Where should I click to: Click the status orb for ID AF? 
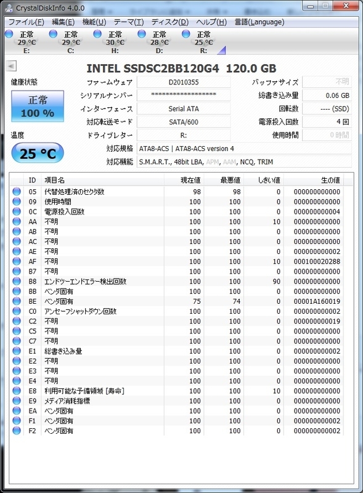17,261
